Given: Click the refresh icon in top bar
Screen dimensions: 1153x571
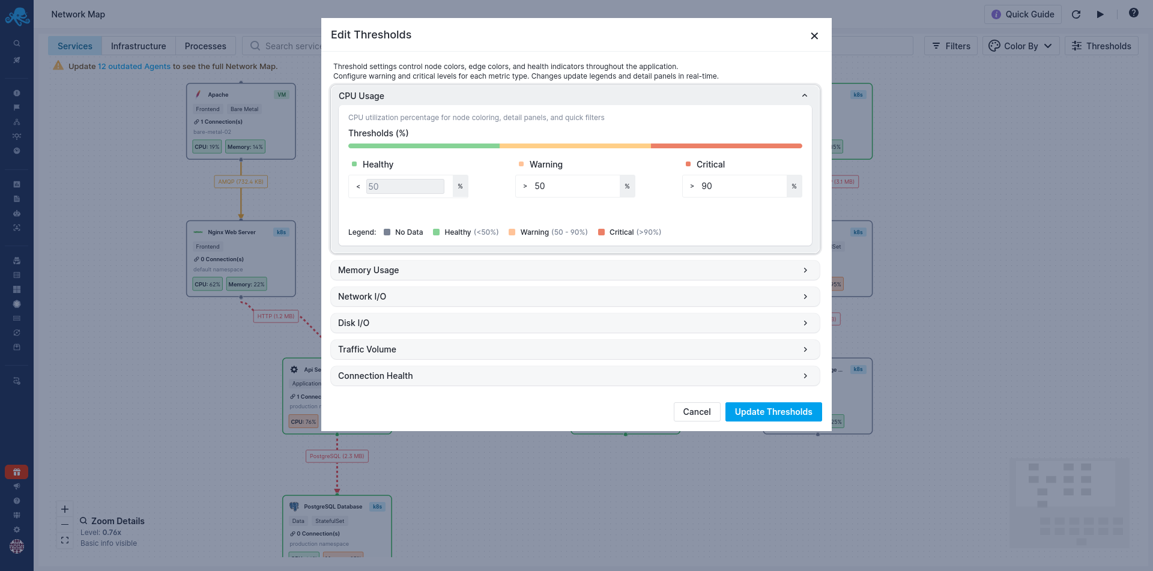Looking at the screenshot, I should click(1076, 14).
